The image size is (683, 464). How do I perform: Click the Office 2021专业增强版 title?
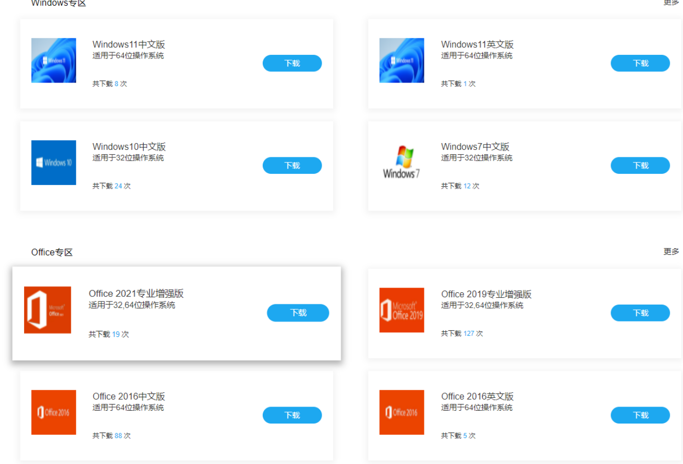pos(136,293)
